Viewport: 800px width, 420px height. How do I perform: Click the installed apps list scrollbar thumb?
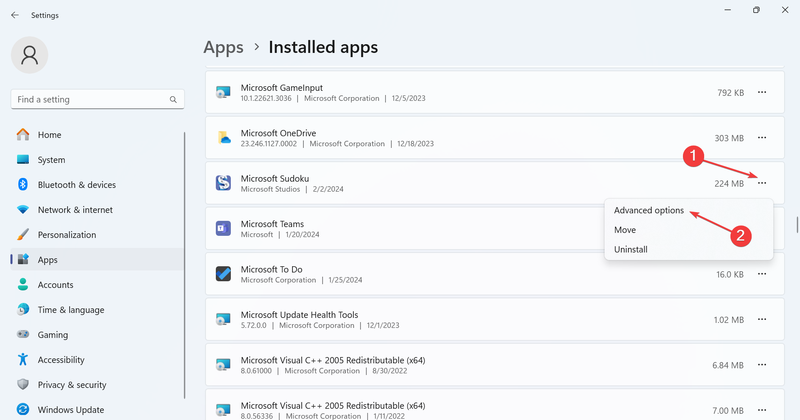797,225
